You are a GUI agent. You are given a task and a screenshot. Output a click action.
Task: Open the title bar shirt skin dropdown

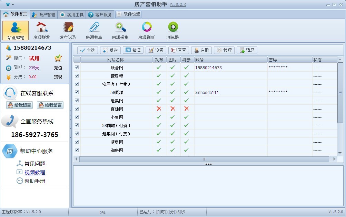(x=10, y=4)
